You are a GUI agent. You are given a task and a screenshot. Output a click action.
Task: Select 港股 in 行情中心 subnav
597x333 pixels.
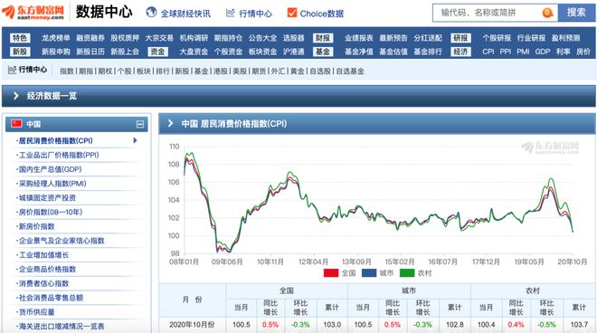[220, 71]
